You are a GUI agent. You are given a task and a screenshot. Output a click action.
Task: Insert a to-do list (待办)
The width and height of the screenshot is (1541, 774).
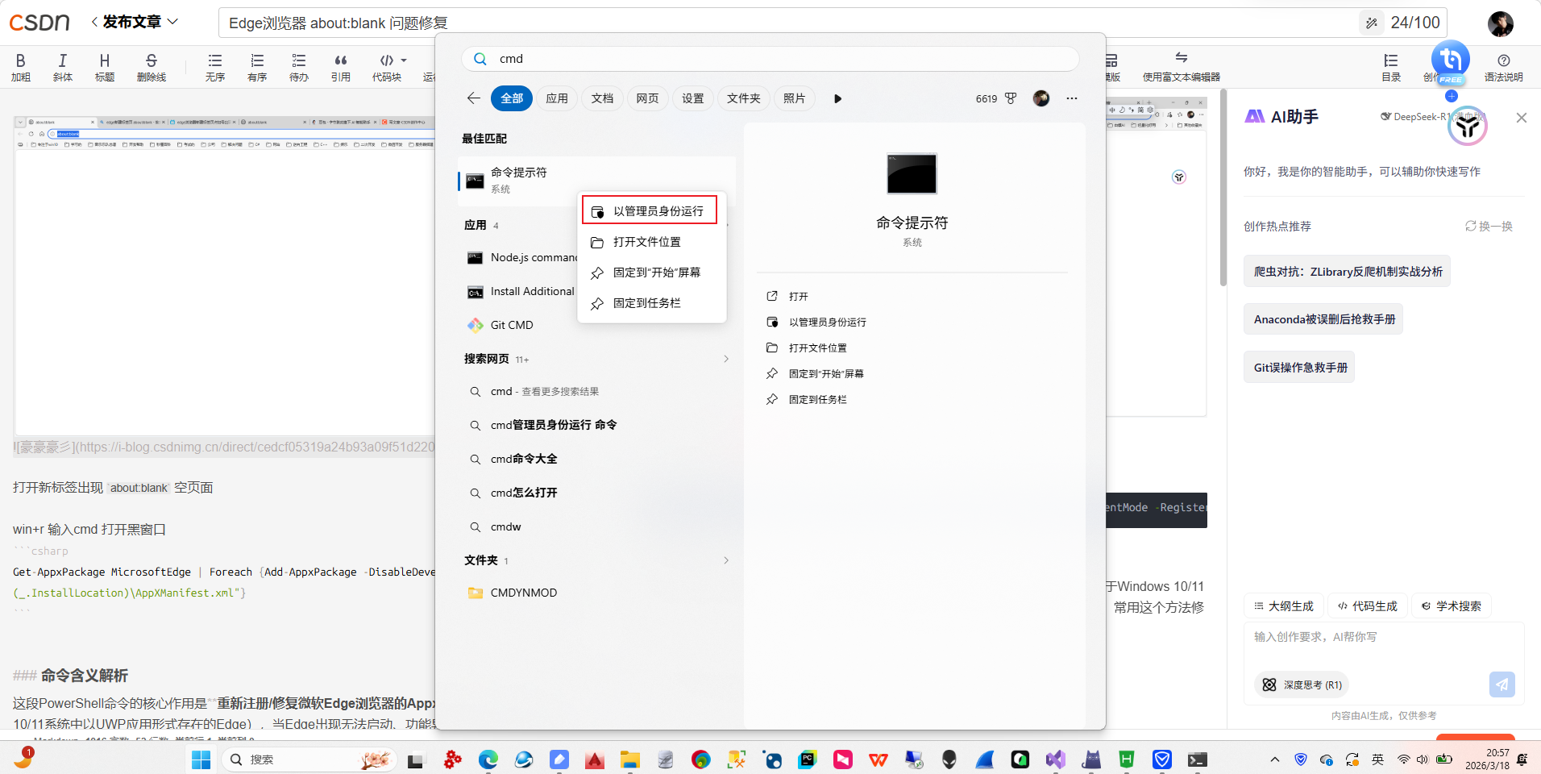299,67
